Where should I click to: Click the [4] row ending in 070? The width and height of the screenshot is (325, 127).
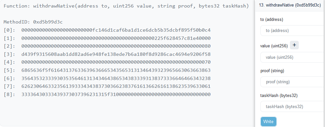(x=107, y=62)
